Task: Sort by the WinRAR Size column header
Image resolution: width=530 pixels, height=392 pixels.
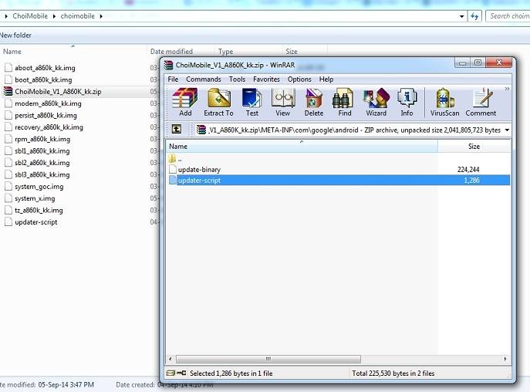Action: (x=474, y=147)
